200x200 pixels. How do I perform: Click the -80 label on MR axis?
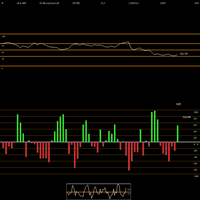(195, 170)
